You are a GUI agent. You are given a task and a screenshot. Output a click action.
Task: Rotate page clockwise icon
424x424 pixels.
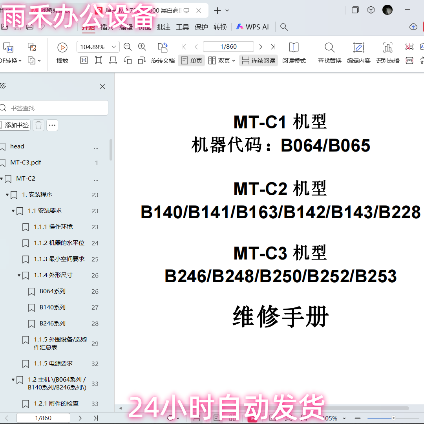pyautogui.click(x=142, y=60)
